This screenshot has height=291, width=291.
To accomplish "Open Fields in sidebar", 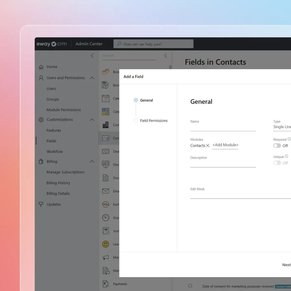I will click(x=51, y=141).
